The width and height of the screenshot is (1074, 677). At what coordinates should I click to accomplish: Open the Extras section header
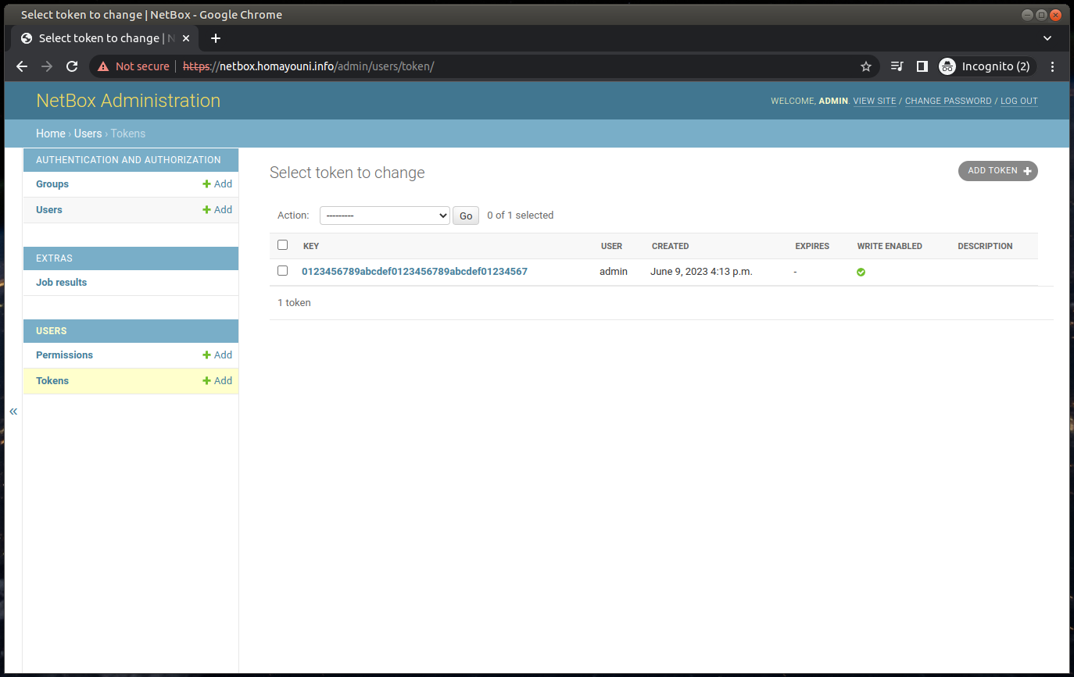pyautogui.click(x=54, y=258)
